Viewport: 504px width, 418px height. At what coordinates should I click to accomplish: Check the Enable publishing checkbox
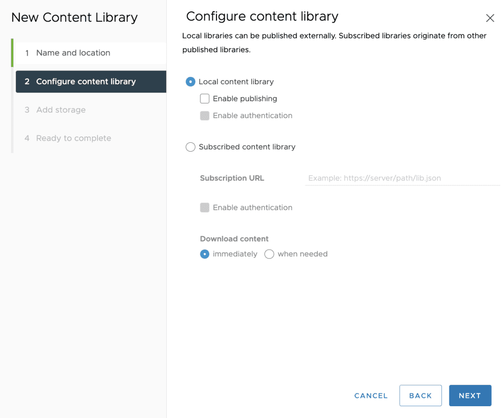[x=205, y=98]
